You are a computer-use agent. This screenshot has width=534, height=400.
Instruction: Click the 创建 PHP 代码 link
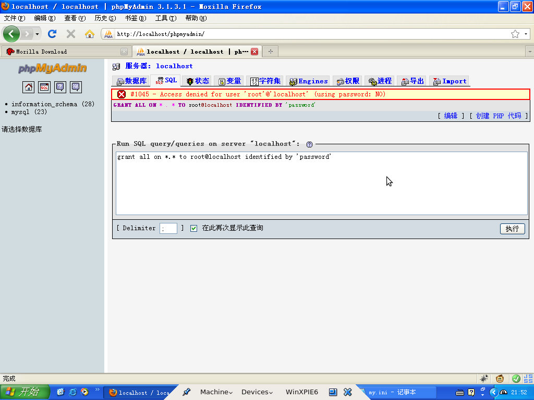498,116
